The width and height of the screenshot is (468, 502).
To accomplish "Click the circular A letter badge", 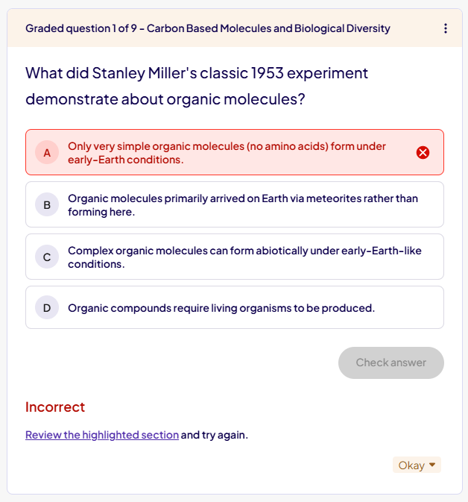I will [x=46, y=152].
